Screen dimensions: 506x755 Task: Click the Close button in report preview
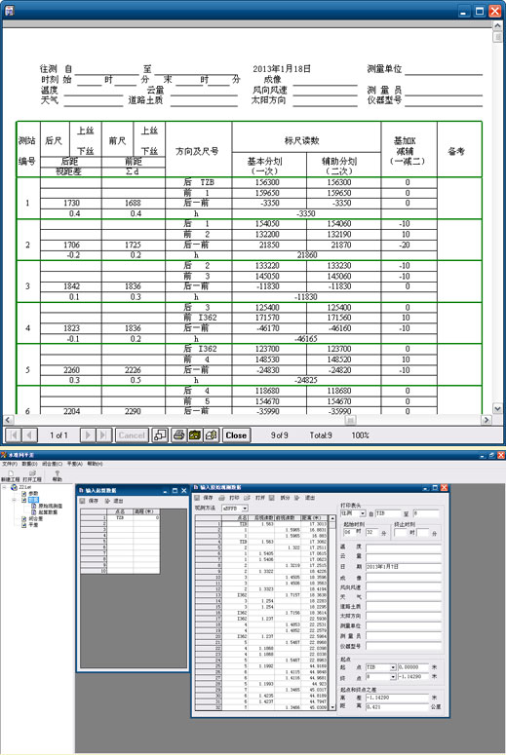(x=236, y=435)
